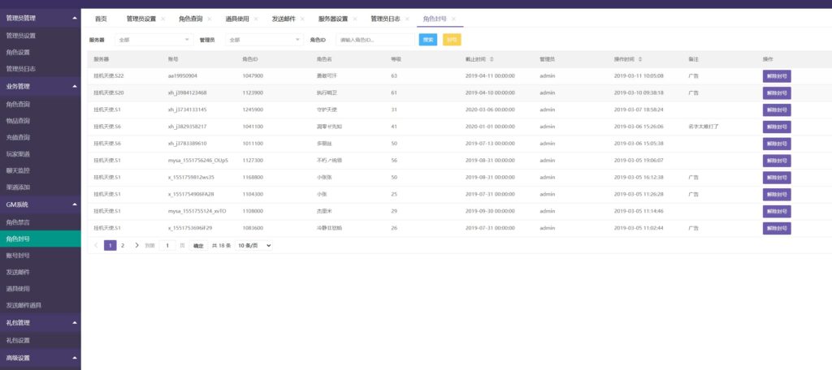Click 解除封号 for role ID 1127300
832x370 pixels.
tap(777, 161)
